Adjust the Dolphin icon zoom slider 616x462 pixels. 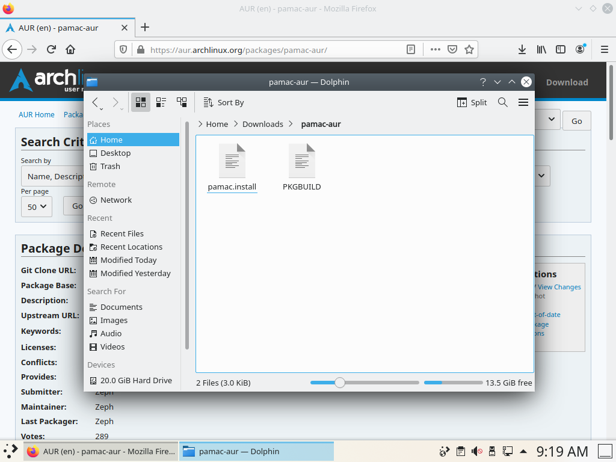coord(340,383)
